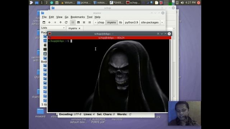Screen dimensions: 230x129
Task: Click the terminal window icon in title bar
Action: point(50,34)
